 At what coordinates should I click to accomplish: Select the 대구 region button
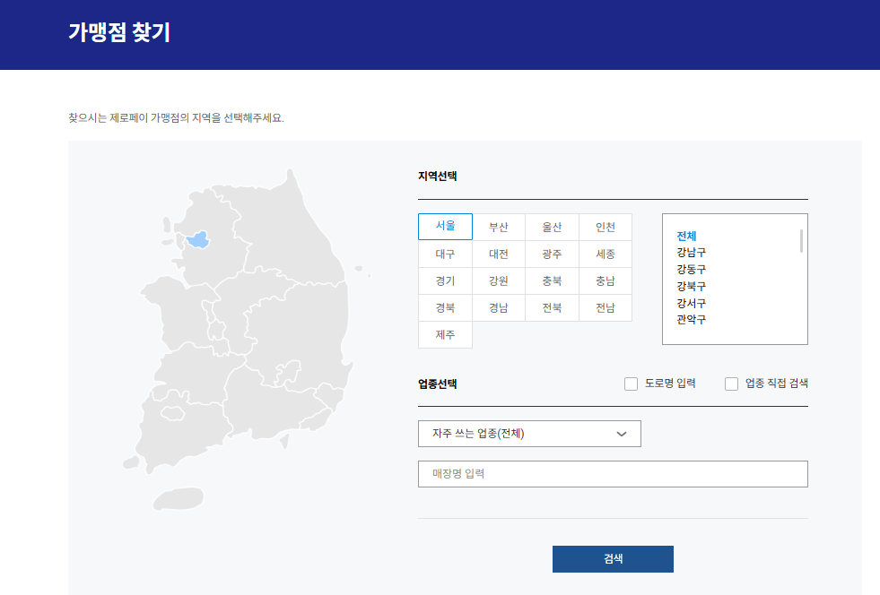[445, 254]
